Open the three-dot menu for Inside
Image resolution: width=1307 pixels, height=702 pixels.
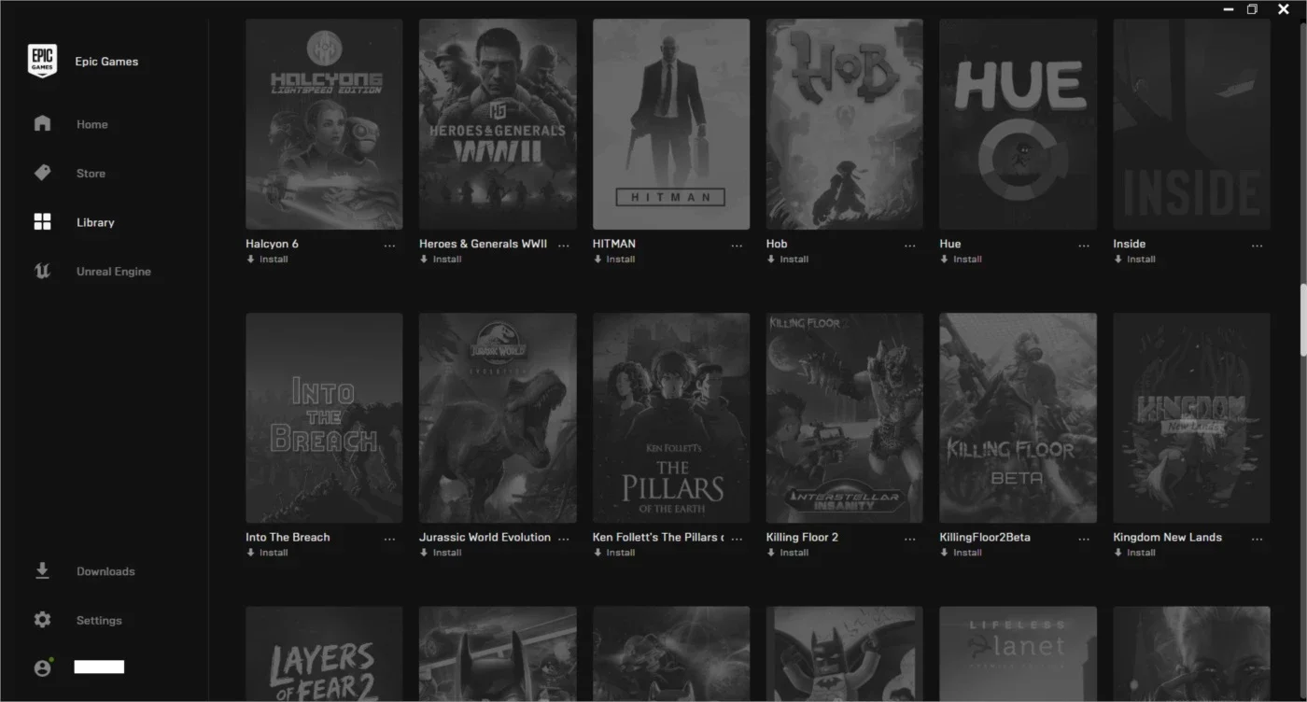click(1258, 246)
